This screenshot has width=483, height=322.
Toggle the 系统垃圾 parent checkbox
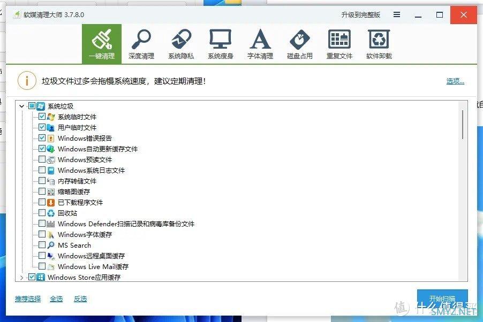coord(32,106)
